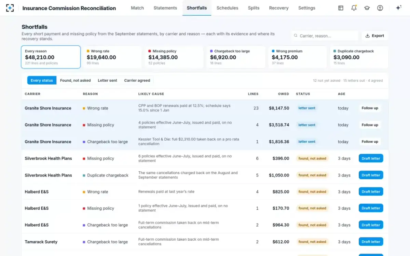Filter by the Missing policy card
The height and width of the screenshot is (256, 410).
tap(174, 57)
